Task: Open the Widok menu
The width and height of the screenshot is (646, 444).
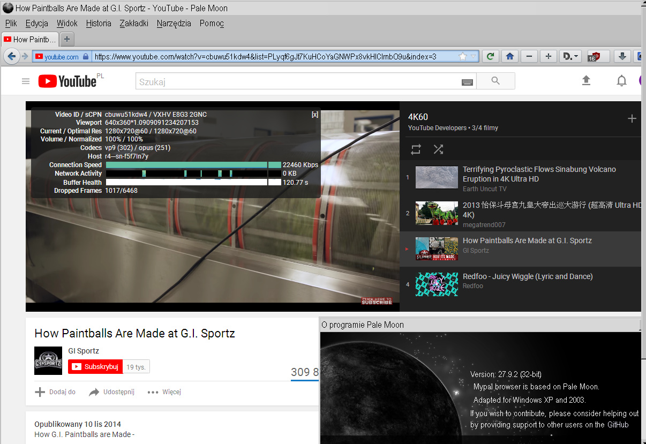Action: point(67,23)
